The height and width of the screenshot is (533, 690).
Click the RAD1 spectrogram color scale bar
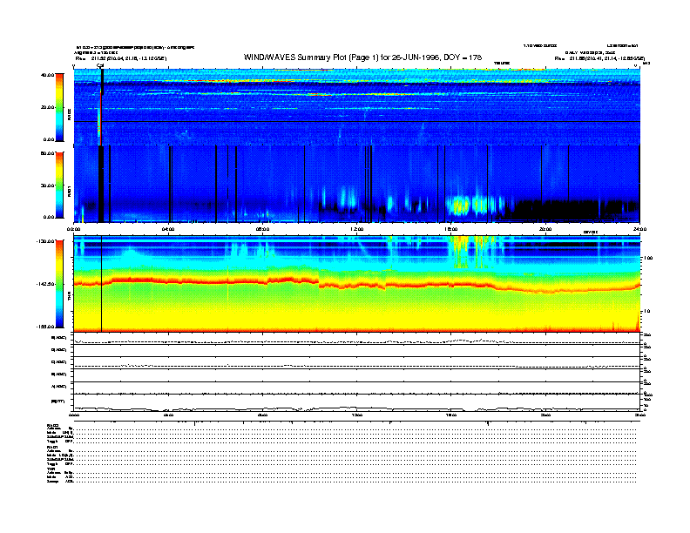coord(59,185)
